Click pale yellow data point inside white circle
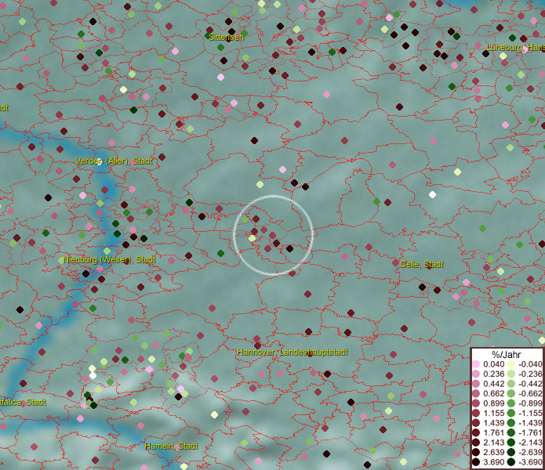This screenshot has width=545, height=470. 252,238
